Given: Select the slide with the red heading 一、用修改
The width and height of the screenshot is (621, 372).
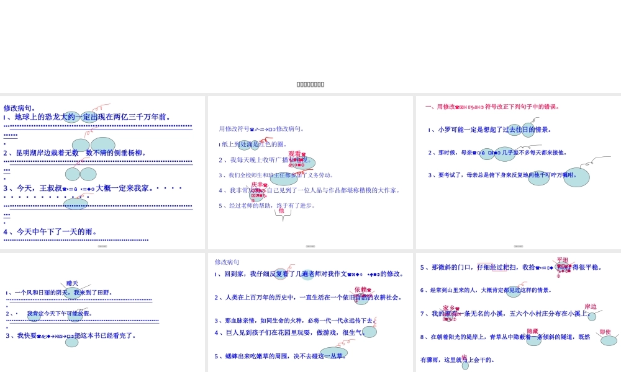Looking at the screenshot, I should tap(518, 172).
